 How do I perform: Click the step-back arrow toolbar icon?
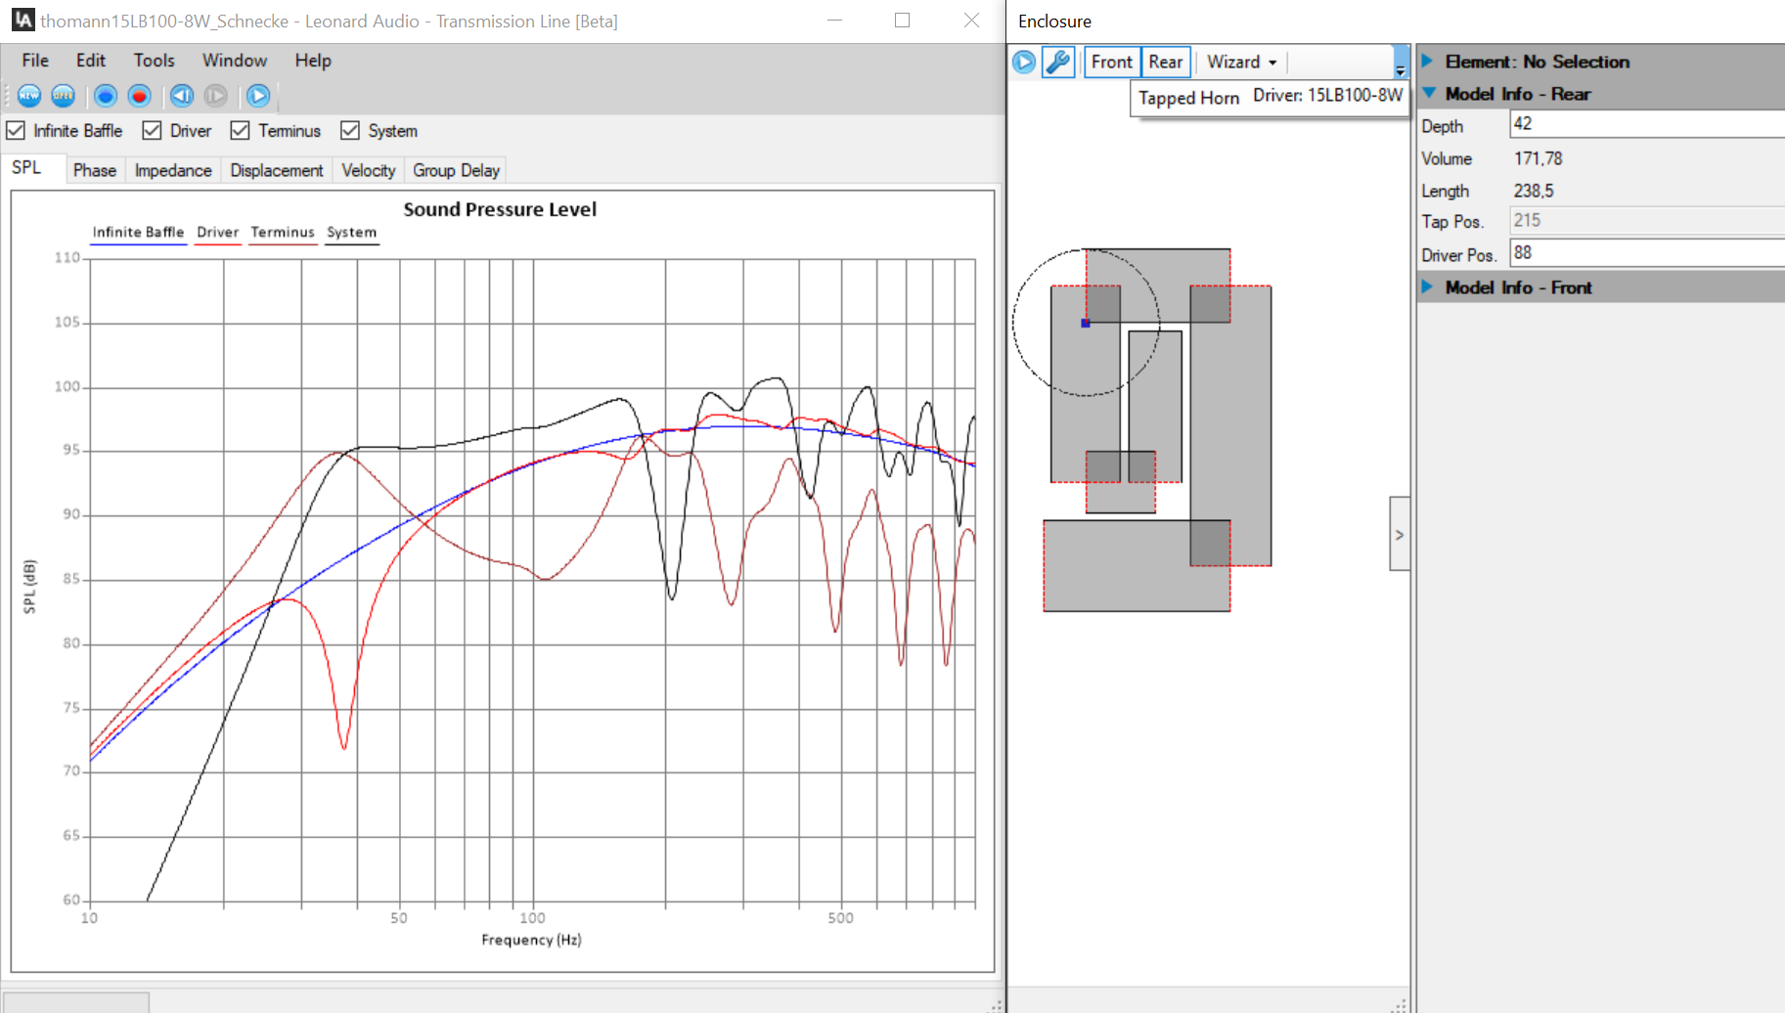click(x=182, y=95)
